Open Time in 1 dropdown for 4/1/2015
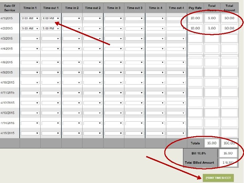 tap(30, 18)
